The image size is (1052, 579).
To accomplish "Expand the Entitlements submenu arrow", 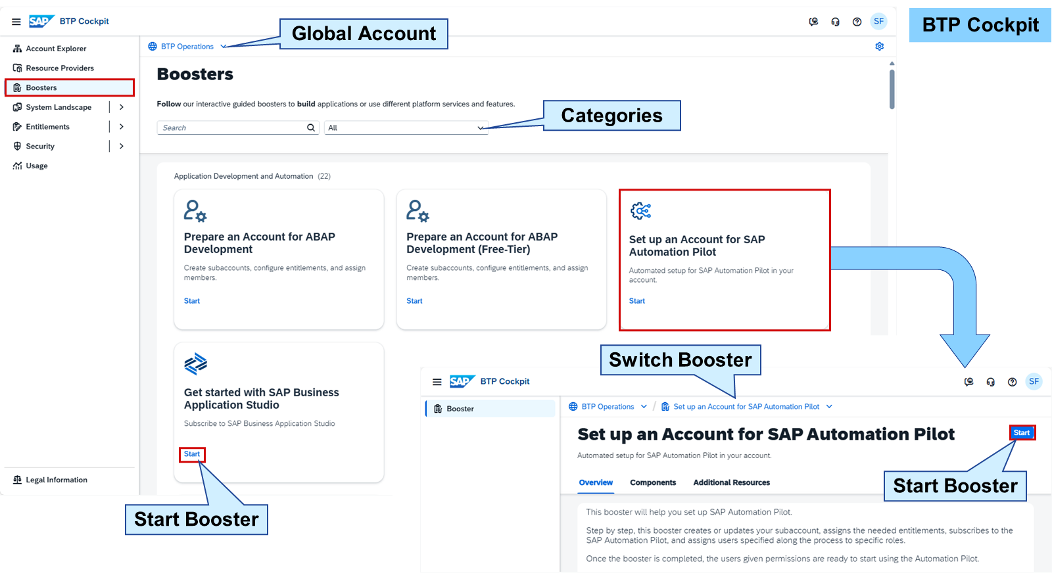I will click(122, 127).
